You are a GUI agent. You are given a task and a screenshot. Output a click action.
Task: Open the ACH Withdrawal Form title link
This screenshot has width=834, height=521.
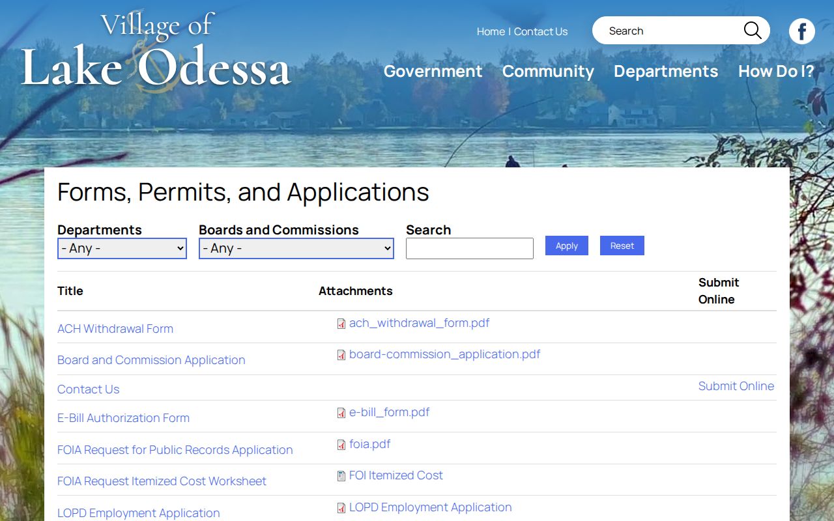tap(115, 329)
